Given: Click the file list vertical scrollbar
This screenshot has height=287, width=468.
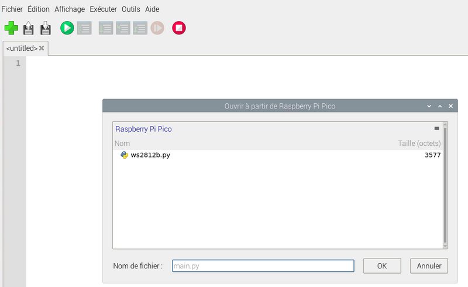Looking at the screenshot, I should (445, 185).
